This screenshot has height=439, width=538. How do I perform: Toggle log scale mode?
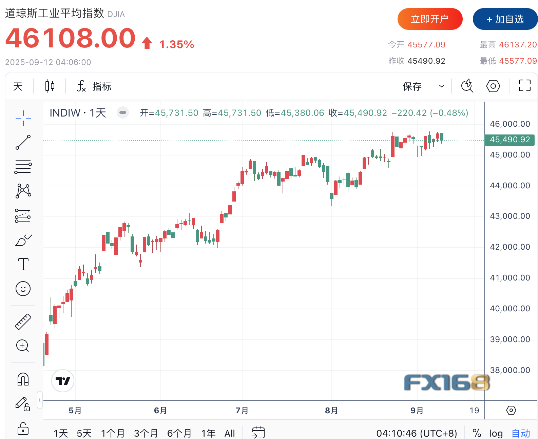tap(496, 433)
